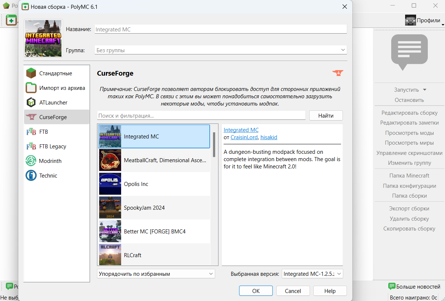445x301 pixels.
Task: Select the Стандартные grass block icon
Action: click(x=31, y=73)
